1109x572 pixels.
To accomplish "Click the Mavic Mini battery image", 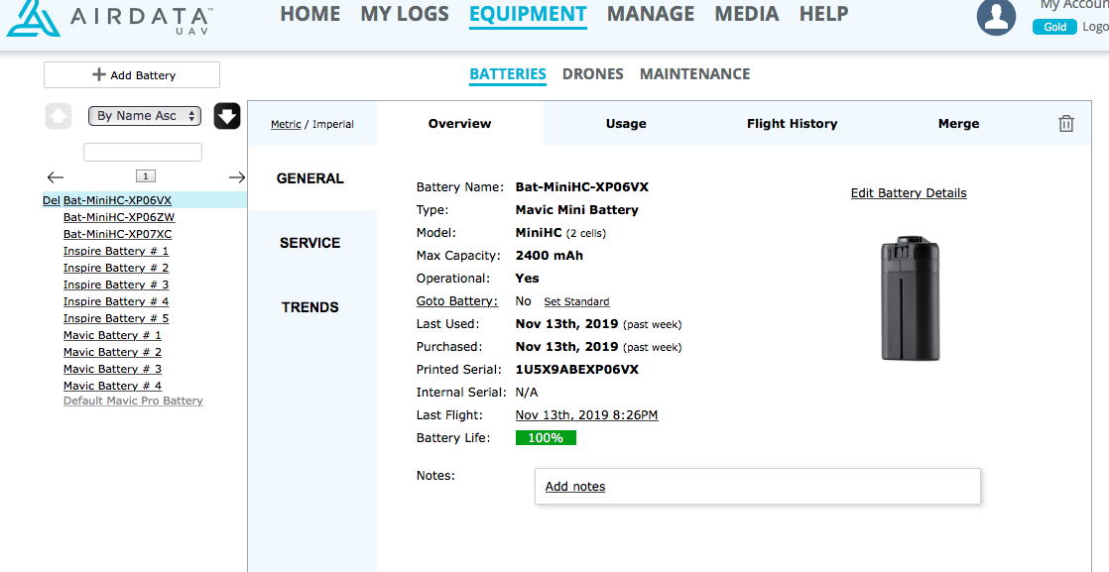I will pos(909,297).
